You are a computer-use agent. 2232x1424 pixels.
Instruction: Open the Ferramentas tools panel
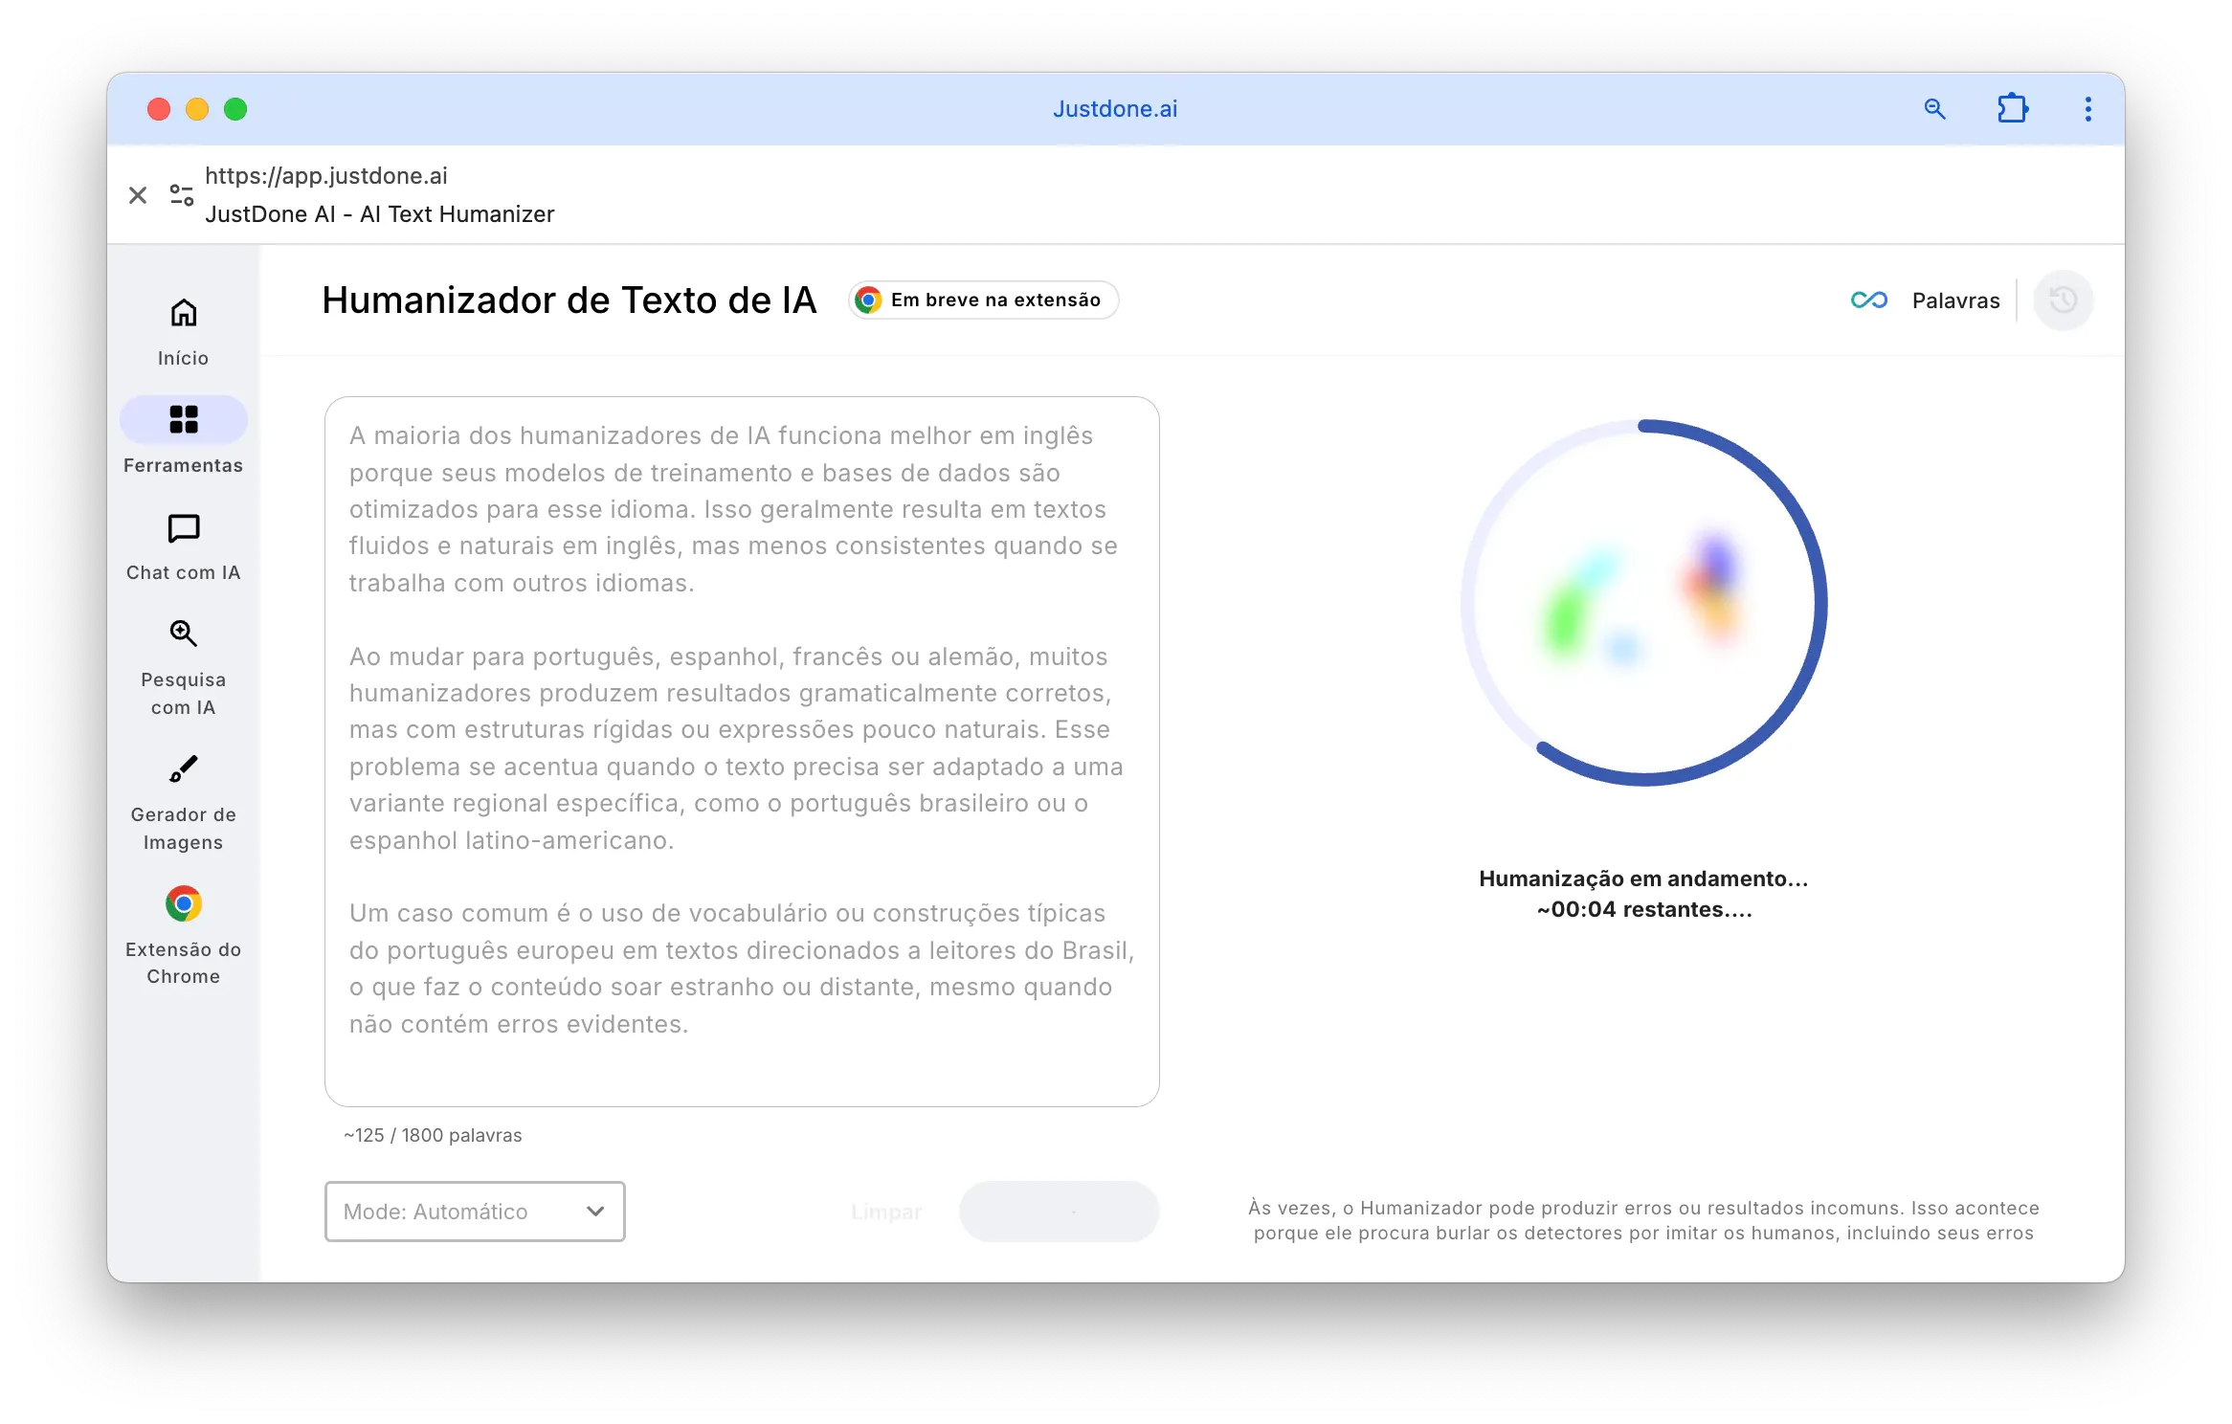tap(183, 435)
